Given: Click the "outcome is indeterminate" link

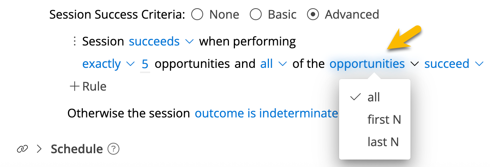Looking at the screenshot, I should coord(267,113).
